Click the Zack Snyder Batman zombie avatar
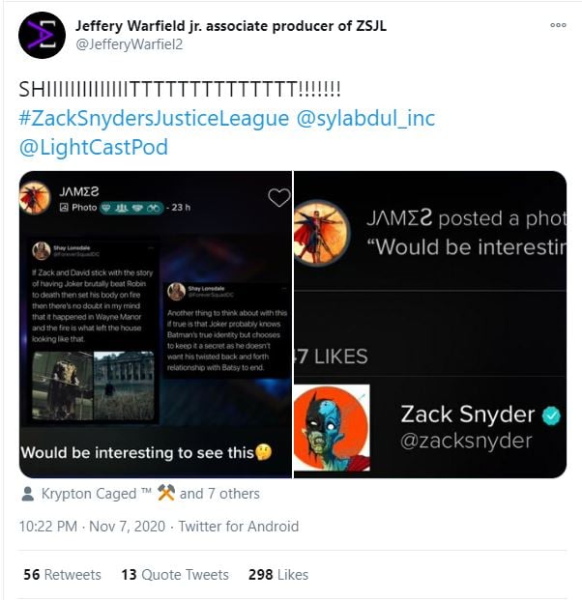Image resolution: width=582 pixels, height=600 pixels. (x=332, y=428)
